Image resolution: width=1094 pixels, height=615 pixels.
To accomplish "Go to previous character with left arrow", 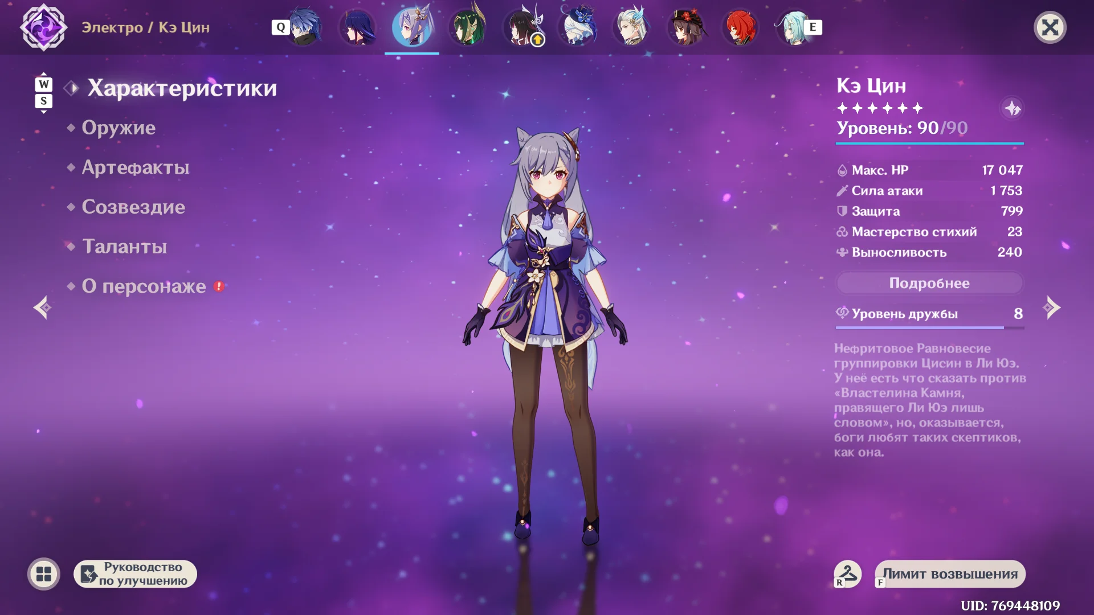I will pos(43,308).
